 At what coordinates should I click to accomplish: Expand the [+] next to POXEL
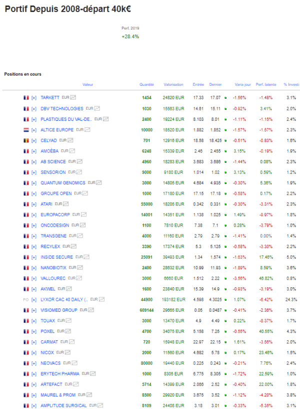click(x=34, y=331)
